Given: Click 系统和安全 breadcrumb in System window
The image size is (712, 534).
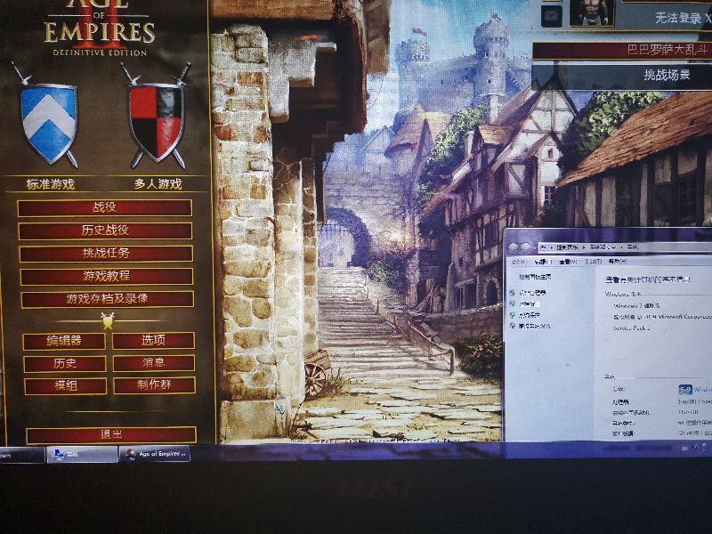Looking at the screenshot, I should tap(603, 247).
